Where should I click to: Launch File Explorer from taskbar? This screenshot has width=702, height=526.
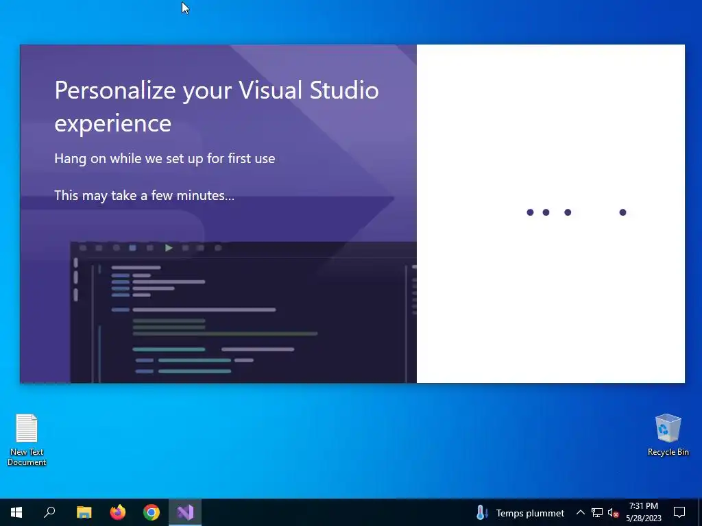point(84,512)
